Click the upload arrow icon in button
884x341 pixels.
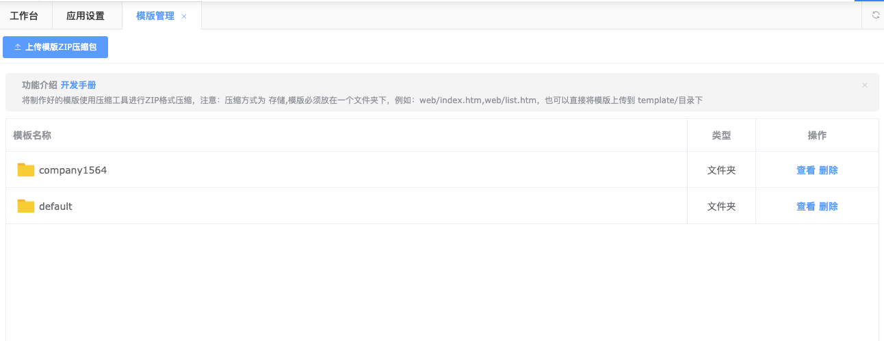(x=18, y=47)
